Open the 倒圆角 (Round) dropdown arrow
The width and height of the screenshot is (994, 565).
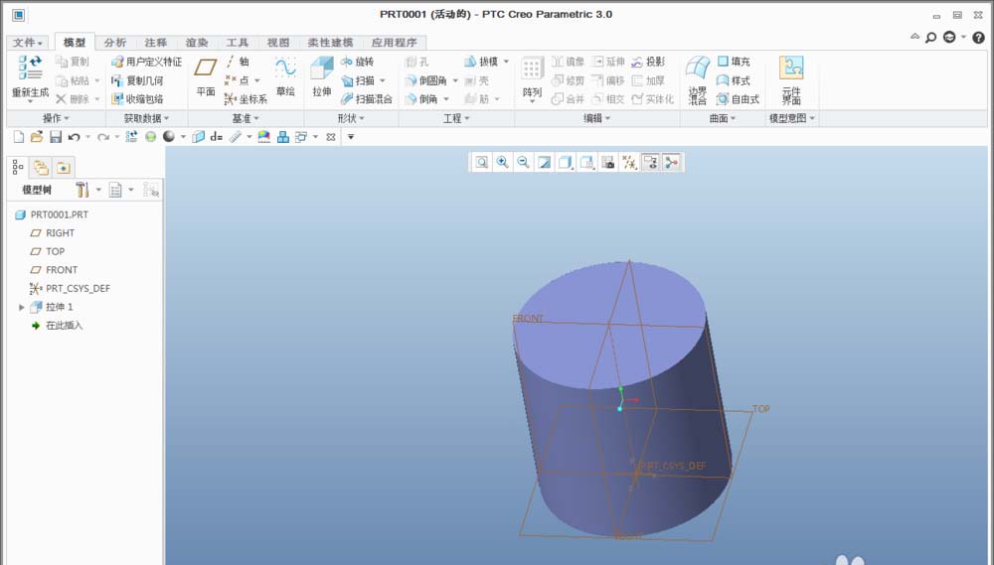(455, 80)
